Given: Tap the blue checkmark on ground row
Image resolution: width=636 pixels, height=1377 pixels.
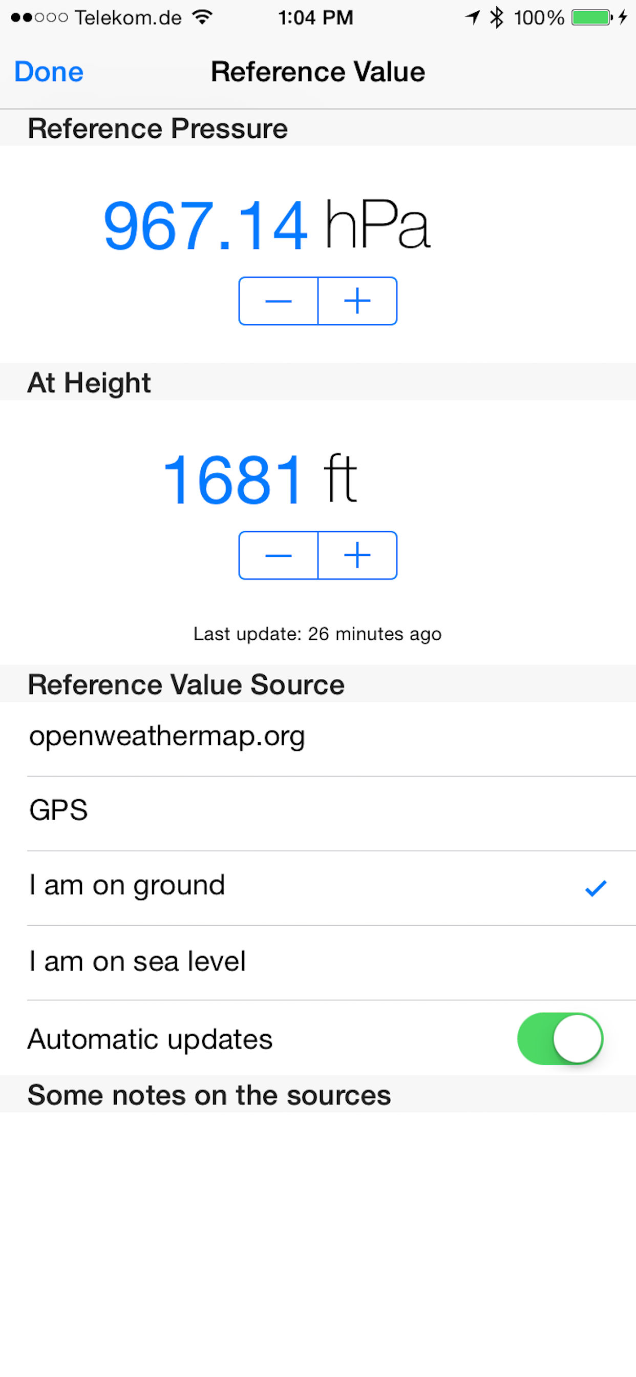Looking at the screenshot, I should [x=596, y=888].
